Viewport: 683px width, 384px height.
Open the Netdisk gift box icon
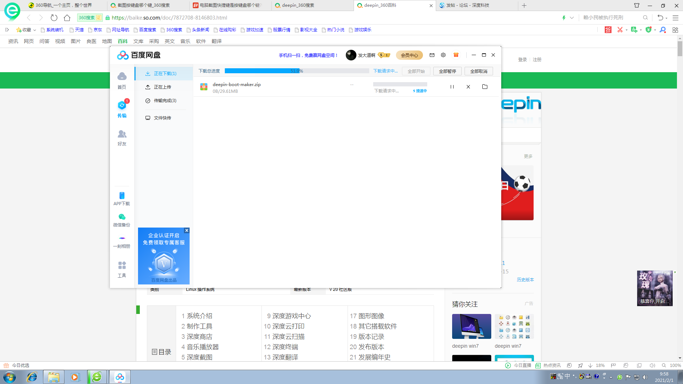coord(456,55)
